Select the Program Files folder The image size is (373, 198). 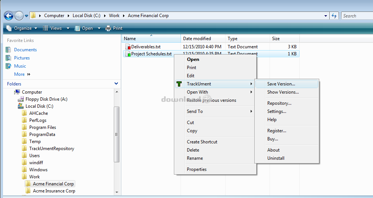(x=43, y=127)
